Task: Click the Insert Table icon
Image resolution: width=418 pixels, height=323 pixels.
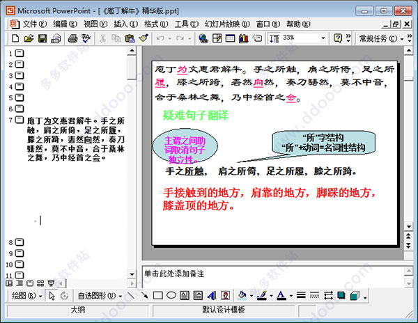Action: 231,38
